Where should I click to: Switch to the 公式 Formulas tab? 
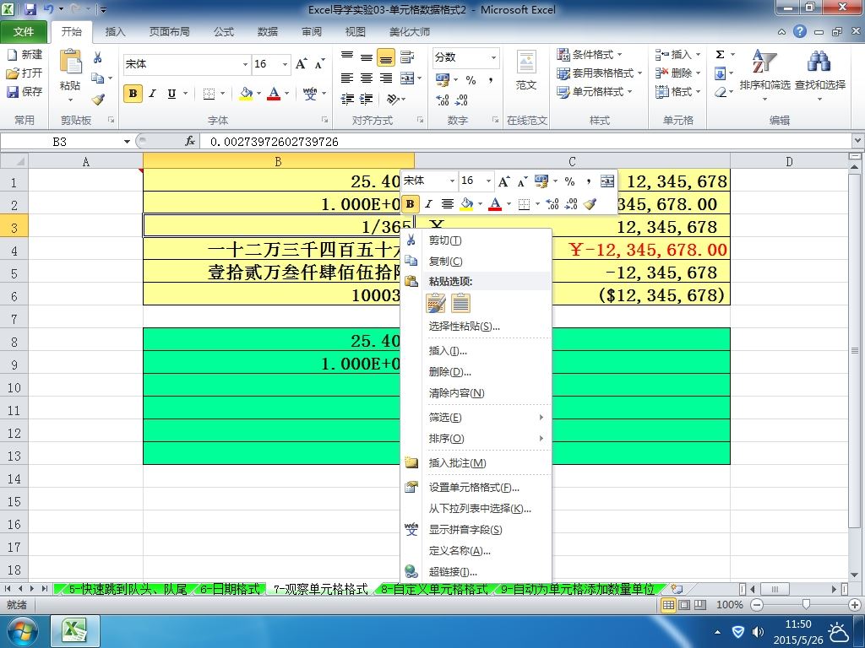pyautogui.click(x=223, y=32)
